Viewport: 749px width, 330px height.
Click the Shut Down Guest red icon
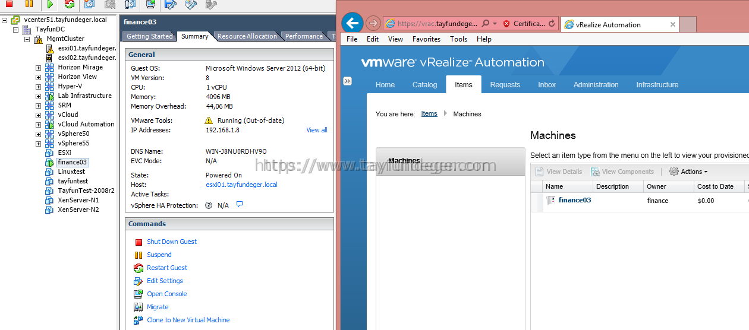139,242
